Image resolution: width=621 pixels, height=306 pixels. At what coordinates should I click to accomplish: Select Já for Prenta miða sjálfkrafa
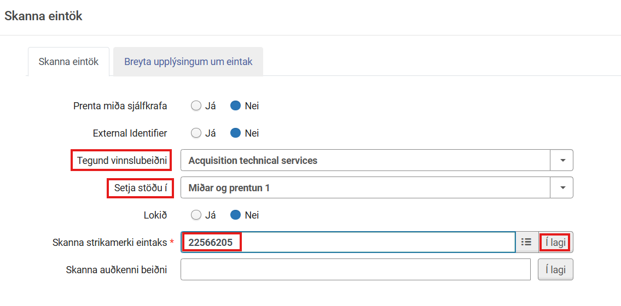coord(196,106)
